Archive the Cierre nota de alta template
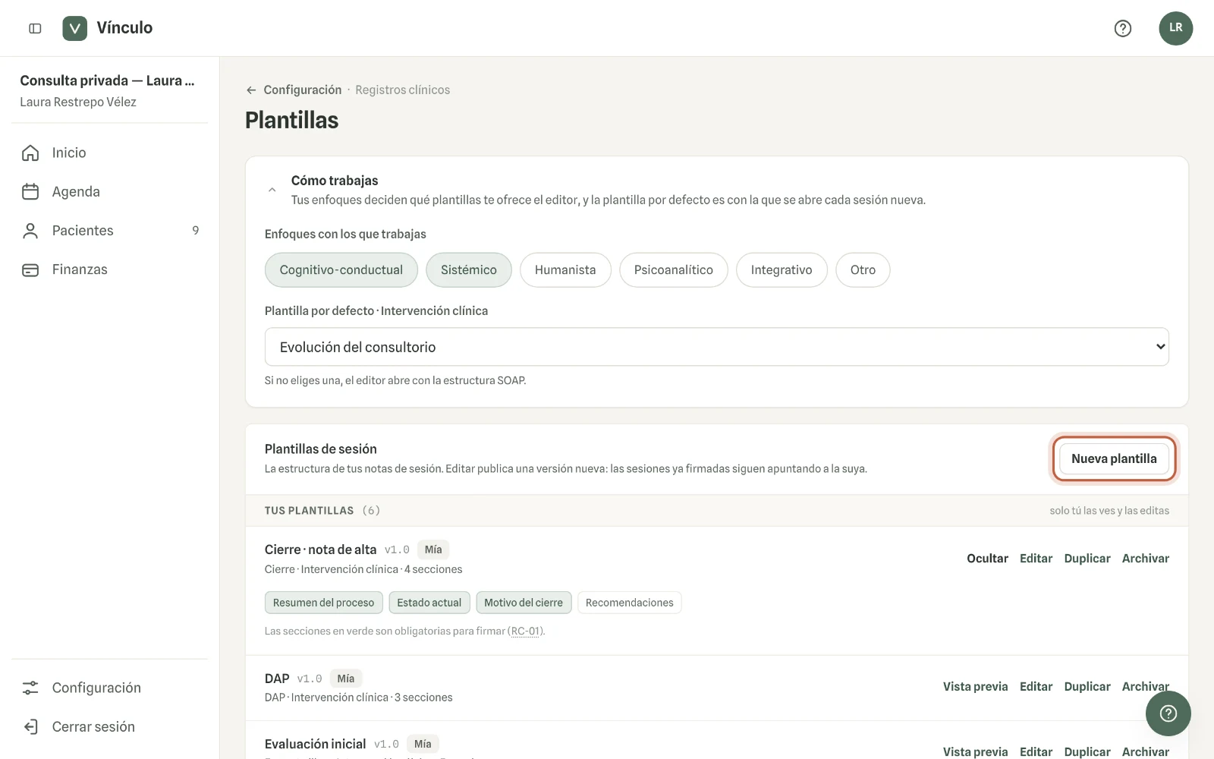Viewport: 1214px width, 759px height. [1145, 558]
